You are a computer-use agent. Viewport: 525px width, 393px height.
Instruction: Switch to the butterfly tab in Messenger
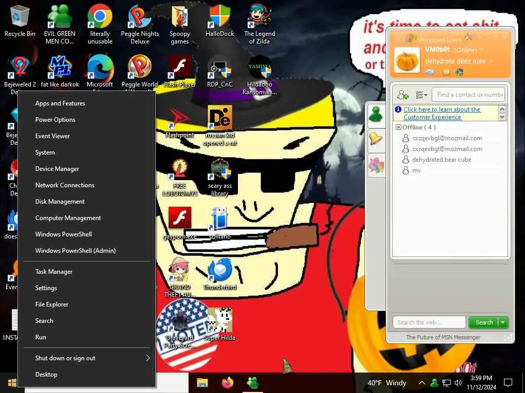[x=376, y=165]
